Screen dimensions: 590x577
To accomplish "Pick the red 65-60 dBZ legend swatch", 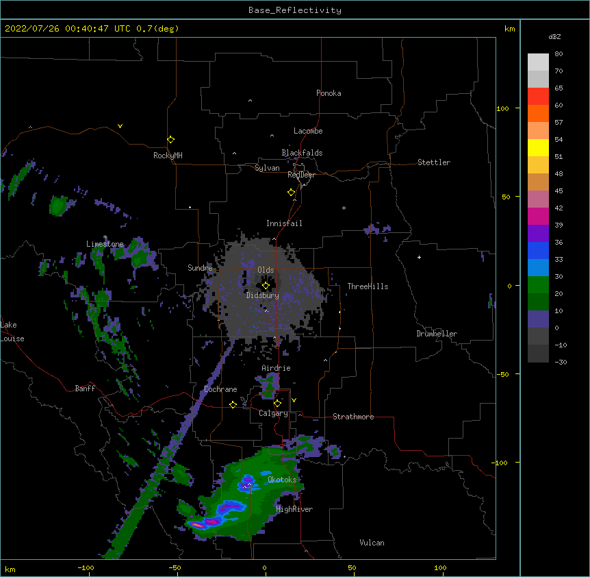I will coord(538,96).
